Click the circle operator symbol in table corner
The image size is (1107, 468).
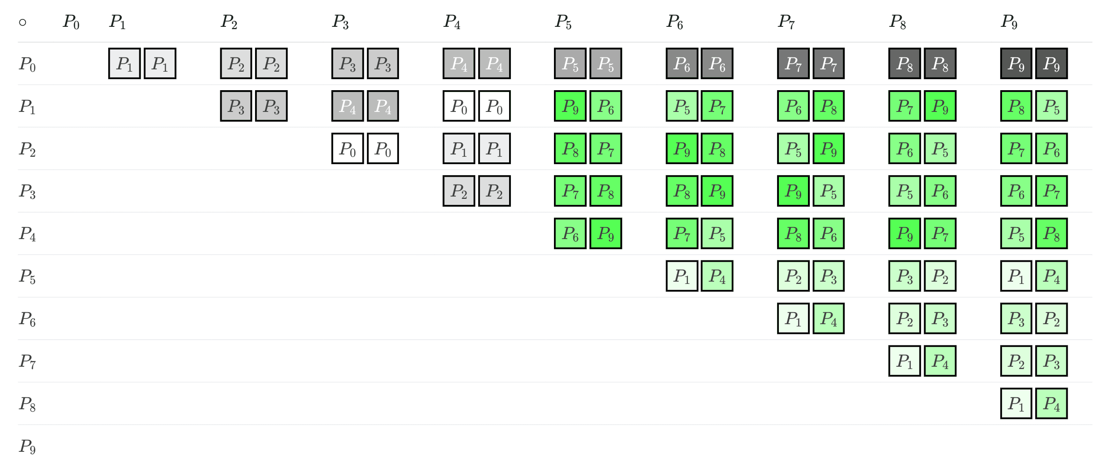[23, 22]
